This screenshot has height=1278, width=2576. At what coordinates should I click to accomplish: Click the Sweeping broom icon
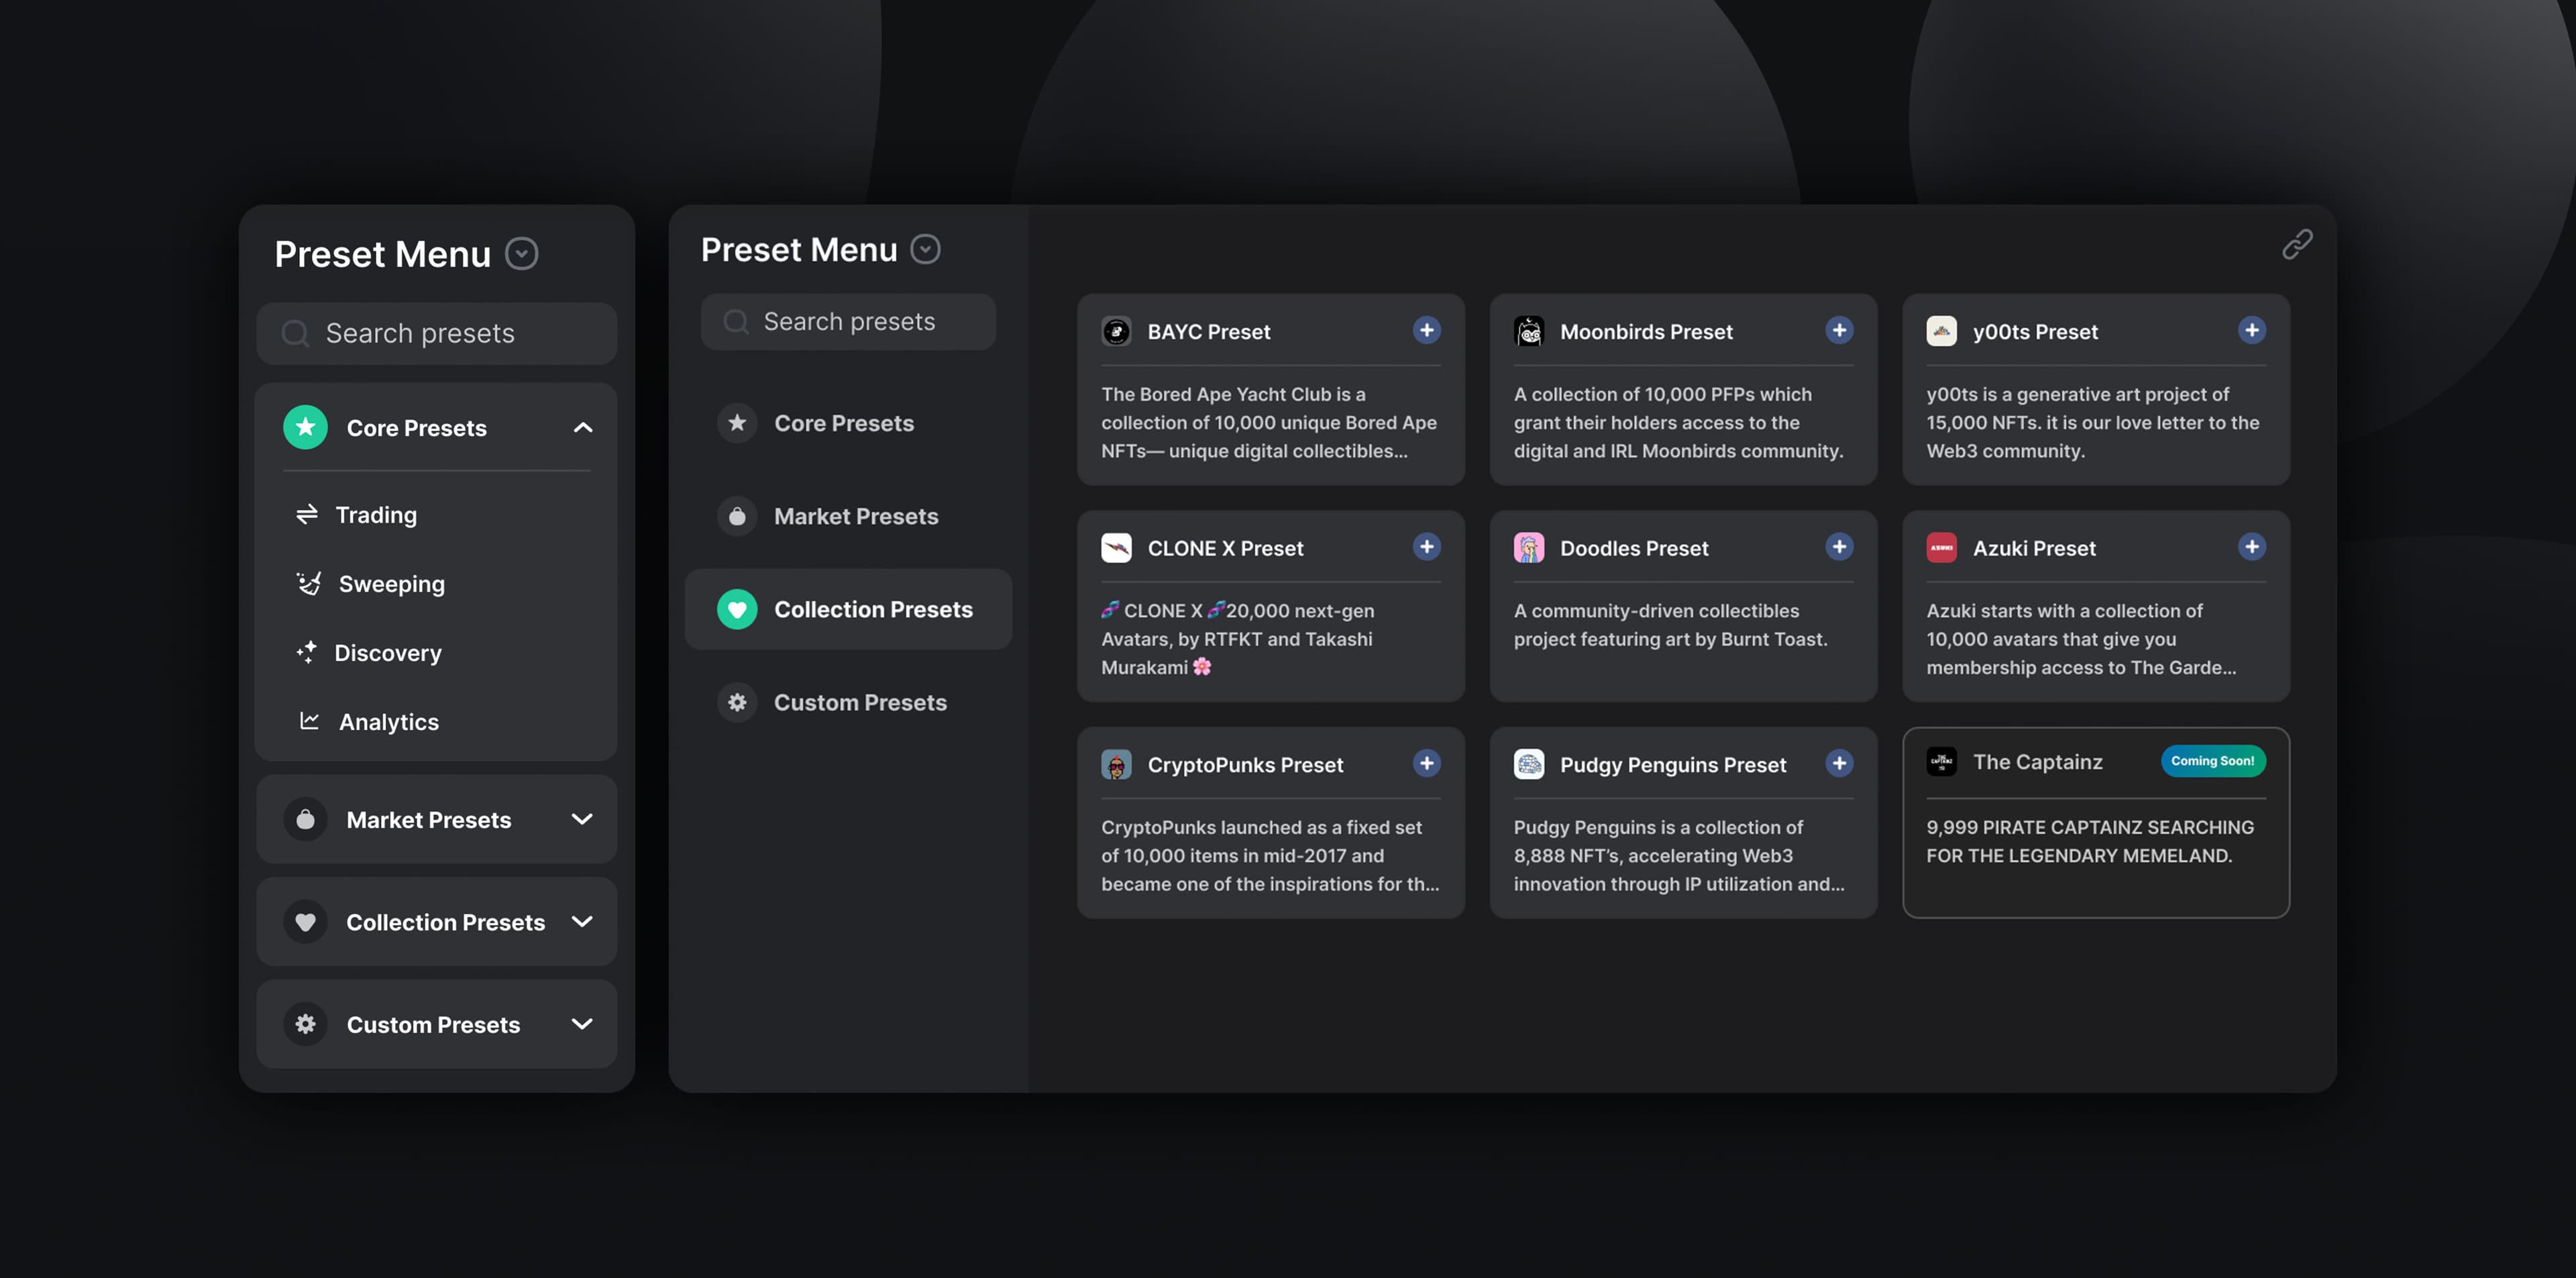coord(309,583)
